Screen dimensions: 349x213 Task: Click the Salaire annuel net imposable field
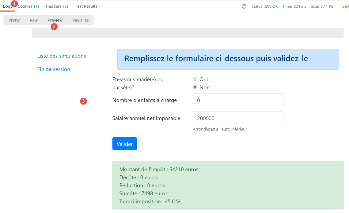pos(238,118)
